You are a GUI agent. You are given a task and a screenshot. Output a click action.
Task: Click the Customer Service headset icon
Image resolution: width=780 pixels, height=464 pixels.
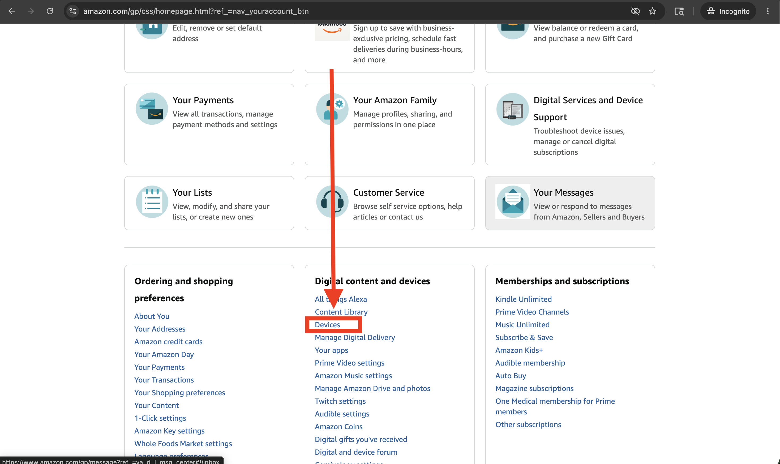tap(332, 202)
